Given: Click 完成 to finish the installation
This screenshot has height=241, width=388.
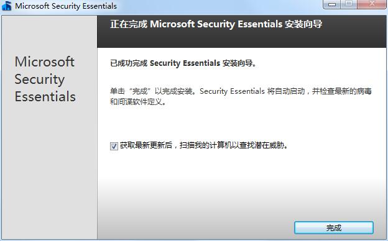Looking at the screenshot, I should click(333, 228).
